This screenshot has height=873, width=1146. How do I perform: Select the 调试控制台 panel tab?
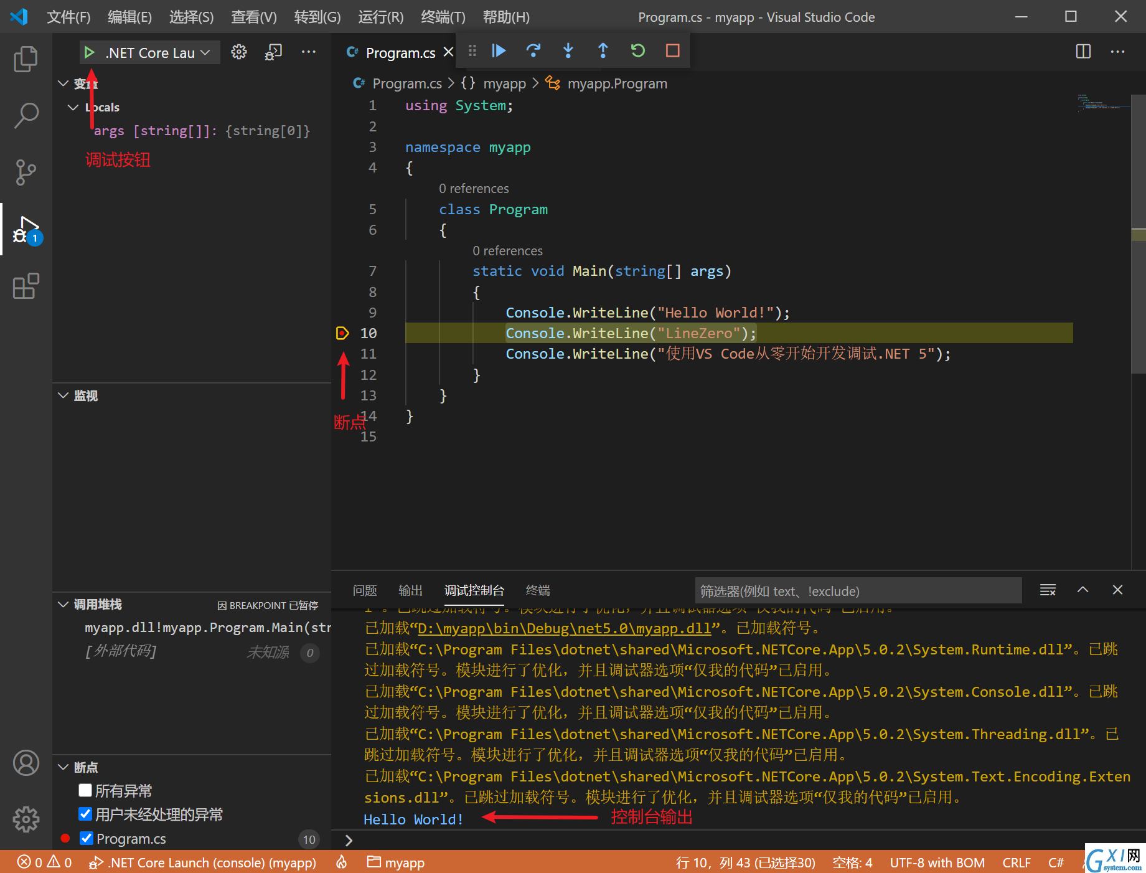tap(474, 590)
